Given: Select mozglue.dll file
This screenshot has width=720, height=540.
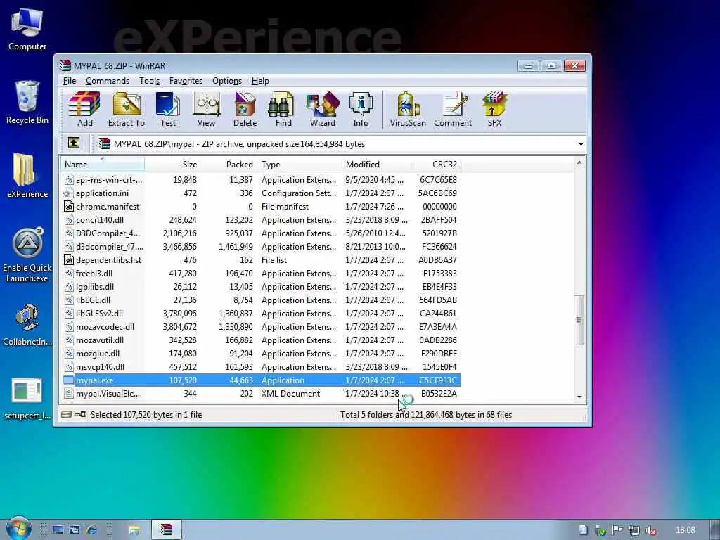Looking at the screenshot, I should pos(261,354).
